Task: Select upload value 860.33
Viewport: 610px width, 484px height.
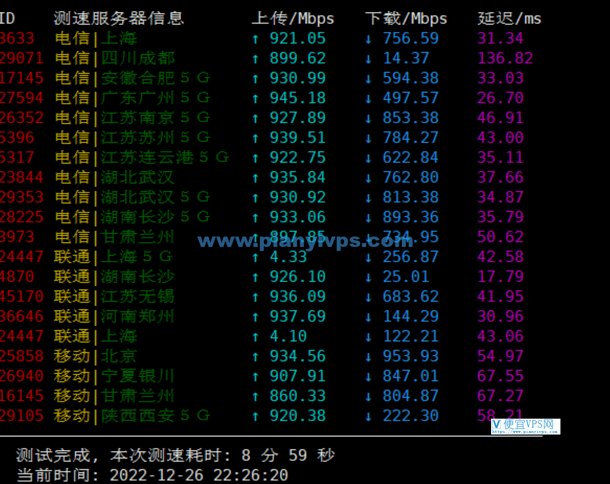Action: [x=298, y=395]
